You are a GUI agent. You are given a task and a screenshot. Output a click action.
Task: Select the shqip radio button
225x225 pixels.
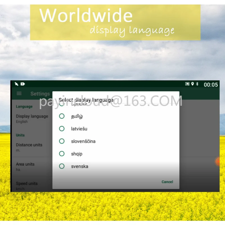(62, 154)
